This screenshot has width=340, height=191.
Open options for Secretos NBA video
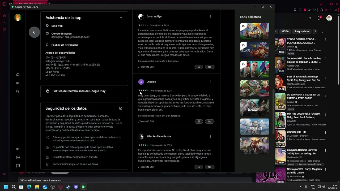[326, 59]
